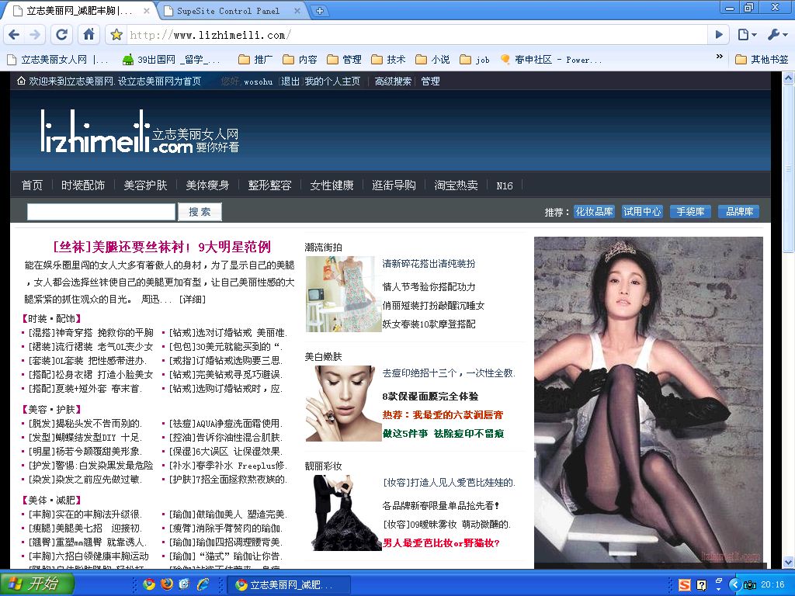This screenshot has height=596, width=795.
Task: Open the 美容护肤 navigation item
Action: point(145,185)
